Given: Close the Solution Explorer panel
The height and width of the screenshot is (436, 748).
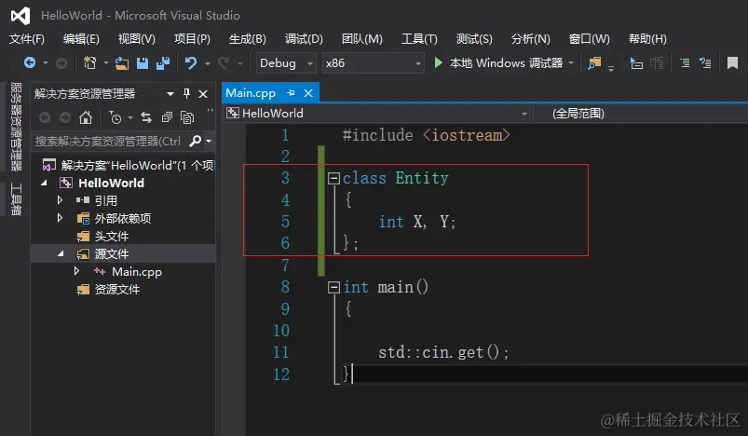Looking at the screenshot, I should click(x=203, y=94).
